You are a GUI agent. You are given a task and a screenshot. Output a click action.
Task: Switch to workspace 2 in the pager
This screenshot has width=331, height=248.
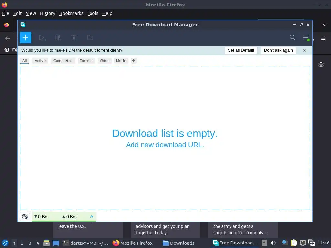click(22, 243)
